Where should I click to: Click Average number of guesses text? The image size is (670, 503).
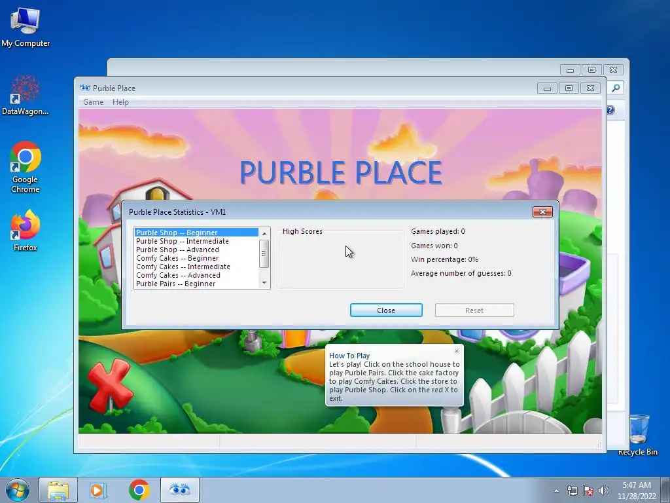click(461, 273)
